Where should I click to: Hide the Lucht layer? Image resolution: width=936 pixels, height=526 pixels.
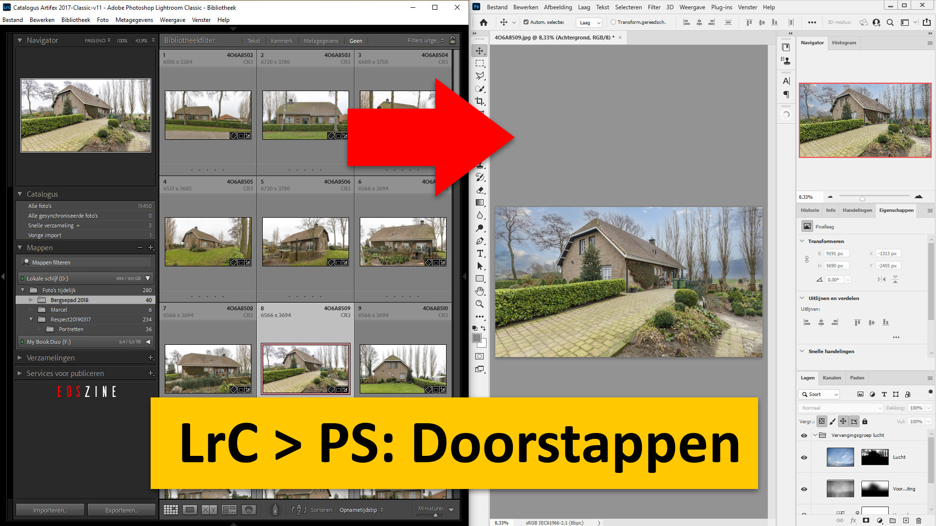[x=804, y=457]
